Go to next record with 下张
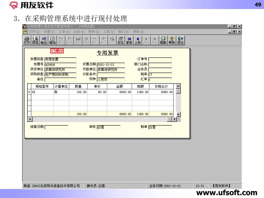 tap(146, 40)
